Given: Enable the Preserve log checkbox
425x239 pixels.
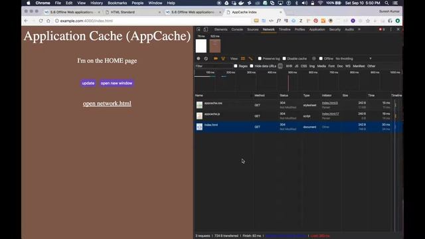Looking at the screenshot, I should [260, 58].
